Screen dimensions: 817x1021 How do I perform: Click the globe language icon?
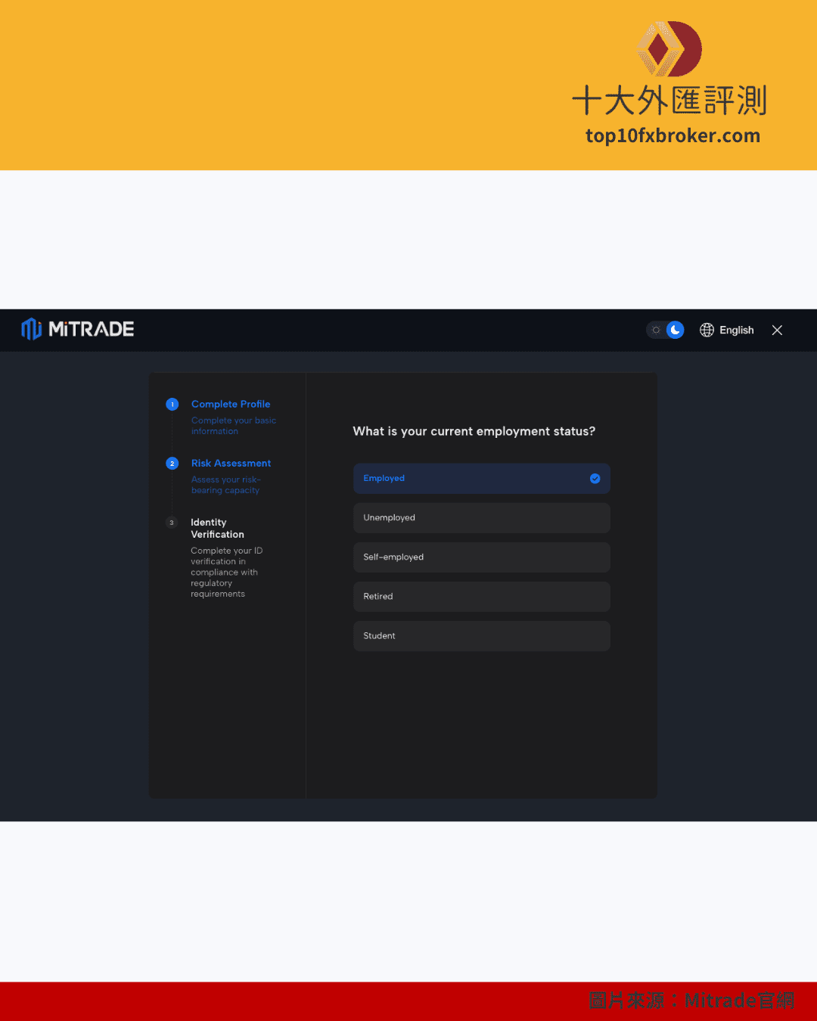[707, 331]
